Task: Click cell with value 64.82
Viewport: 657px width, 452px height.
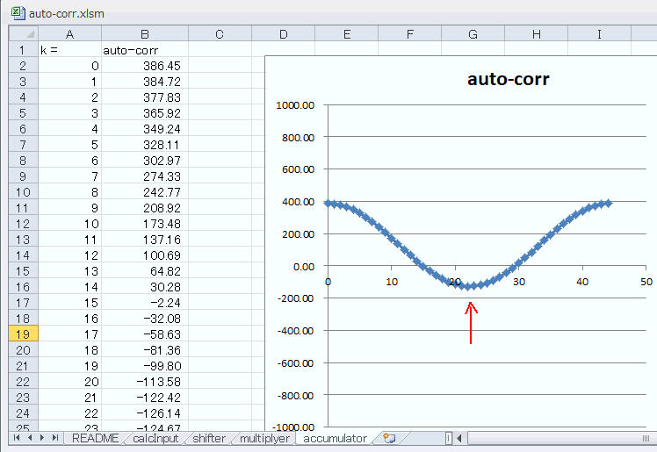Action: click(x=145, y=271)
